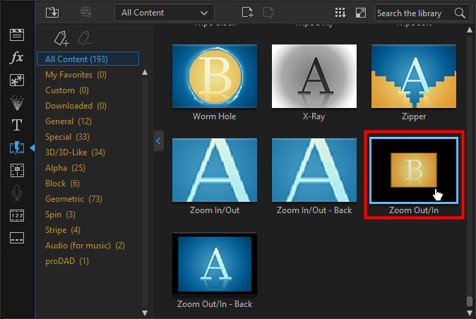Click the library scroll down arrow
476x319 pixels.
coord(470,313)
